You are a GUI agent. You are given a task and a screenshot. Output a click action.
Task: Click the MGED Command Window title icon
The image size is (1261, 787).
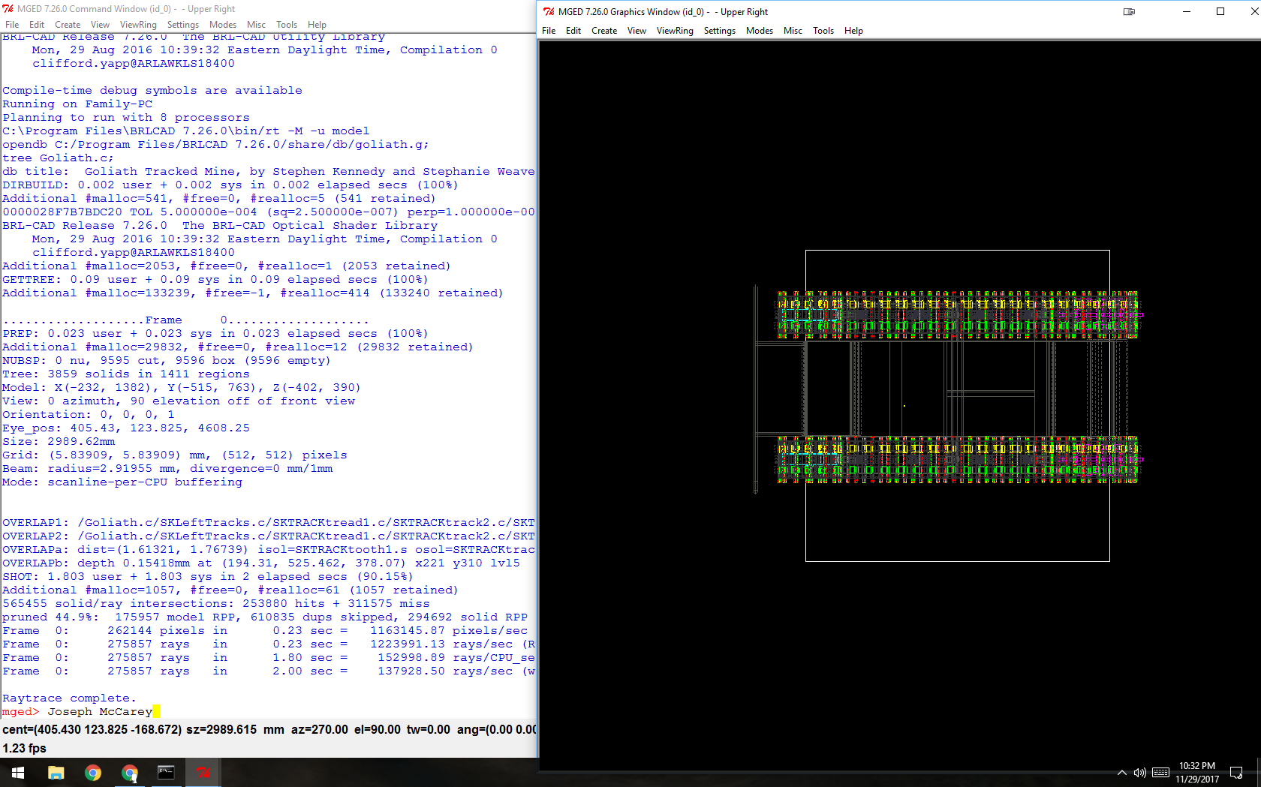coord(8,9)
